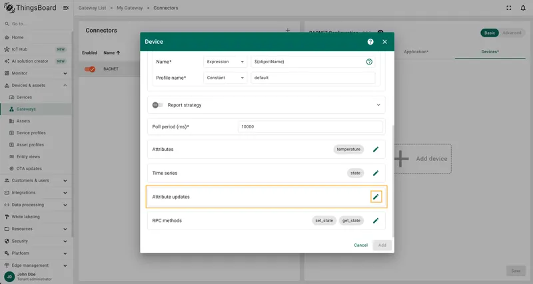Edit Time series with pencil icon
This screenshot has width=533, height=284.
[x=376, y=173]
